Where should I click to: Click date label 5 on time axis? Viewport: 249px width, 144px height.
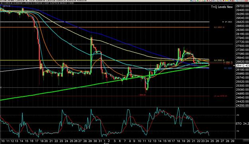(x=115, y=141)
